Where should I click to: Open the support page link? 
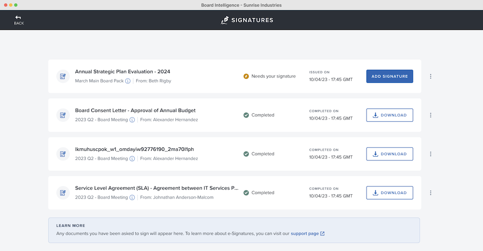(305, 234)
